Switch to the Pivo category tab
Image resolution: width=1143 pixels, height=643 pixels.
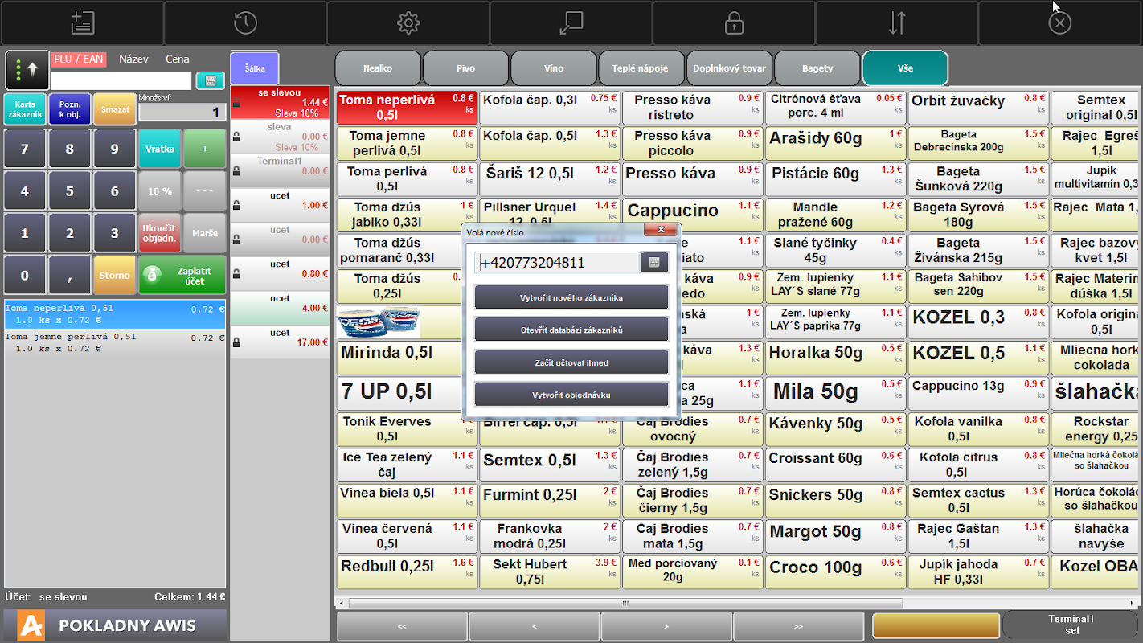coord(466,68)
